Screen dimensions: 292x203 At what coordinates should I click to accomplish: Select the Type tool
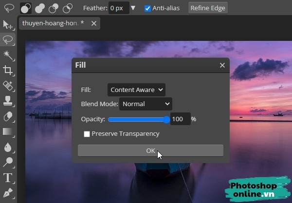pyautogui.click(x=8, y=177)
